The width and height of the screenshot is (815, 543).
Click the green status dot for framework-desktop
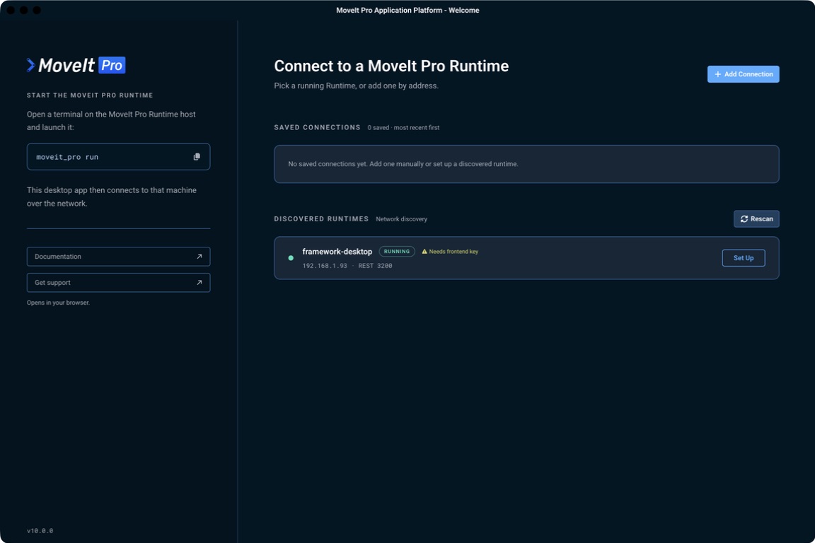point(291,258)
